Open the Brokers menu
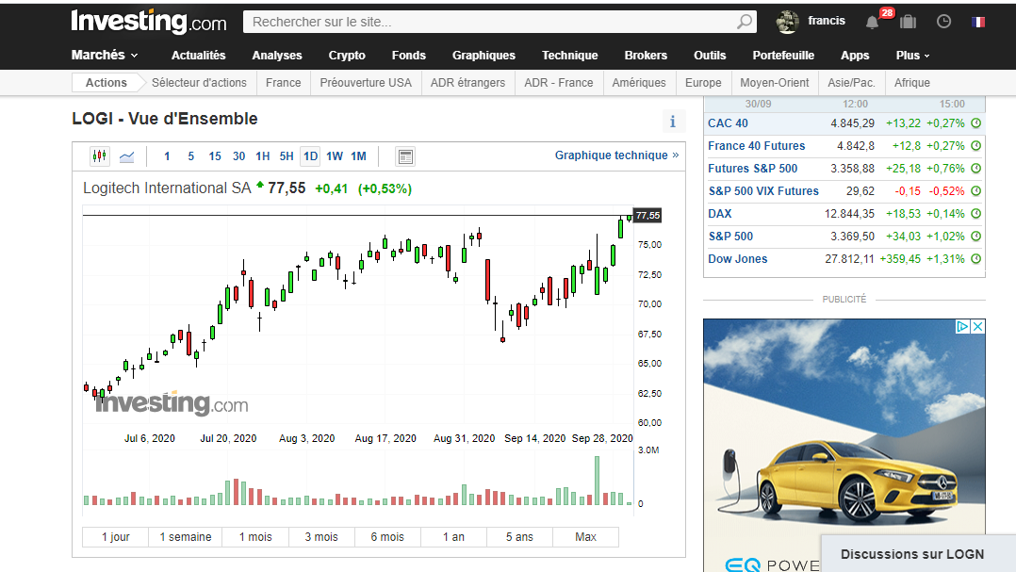 [x=646, y=56]
